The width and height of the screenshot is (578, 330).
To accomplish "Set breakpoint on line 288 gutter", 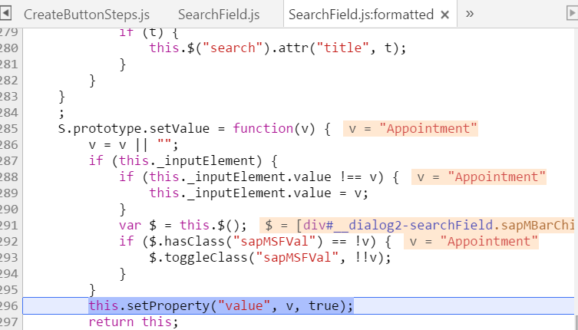I will [9, 177].
